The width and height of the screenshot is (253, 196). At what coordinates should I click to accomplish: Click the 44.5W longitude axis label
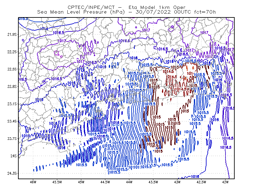105,182
